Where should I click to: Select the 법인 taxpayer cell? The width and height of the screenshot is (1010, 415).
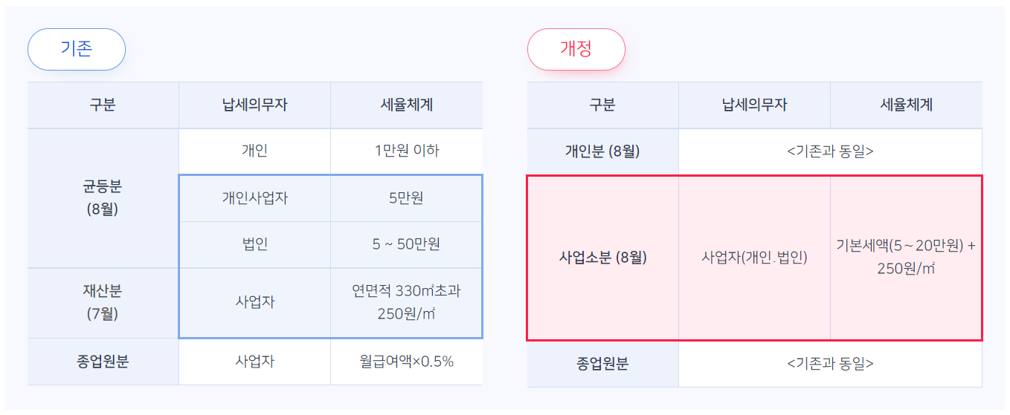[x=254, y=244]
